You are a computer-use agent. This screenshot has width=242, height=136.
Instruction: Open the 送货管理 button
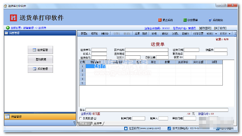click(40, 50)
